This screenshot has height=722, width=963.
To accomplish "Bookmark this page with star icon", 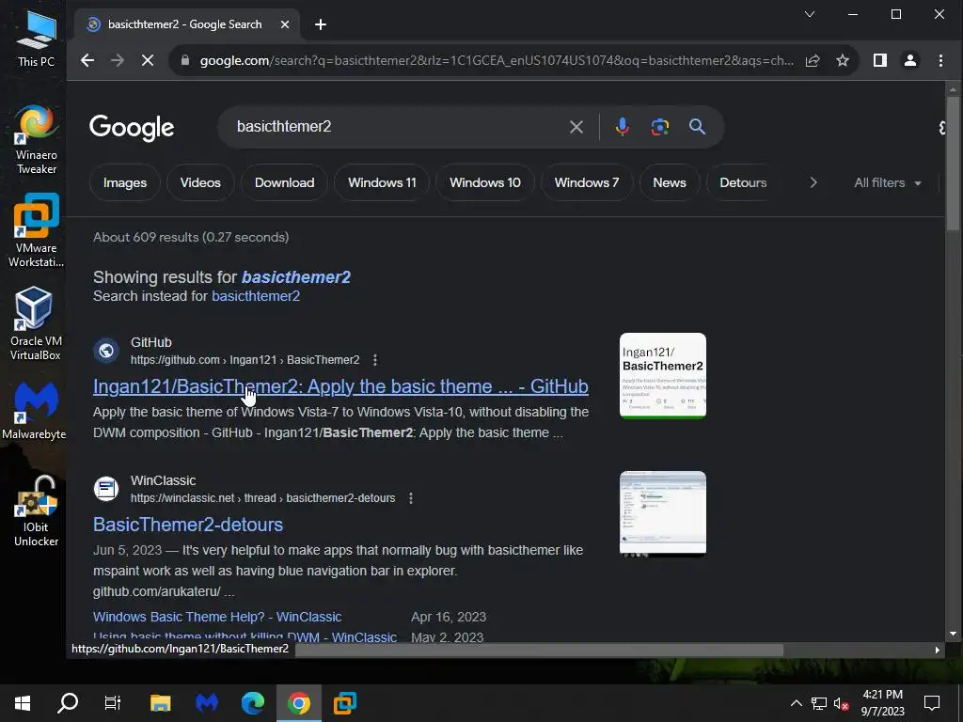I will point(843,60).
